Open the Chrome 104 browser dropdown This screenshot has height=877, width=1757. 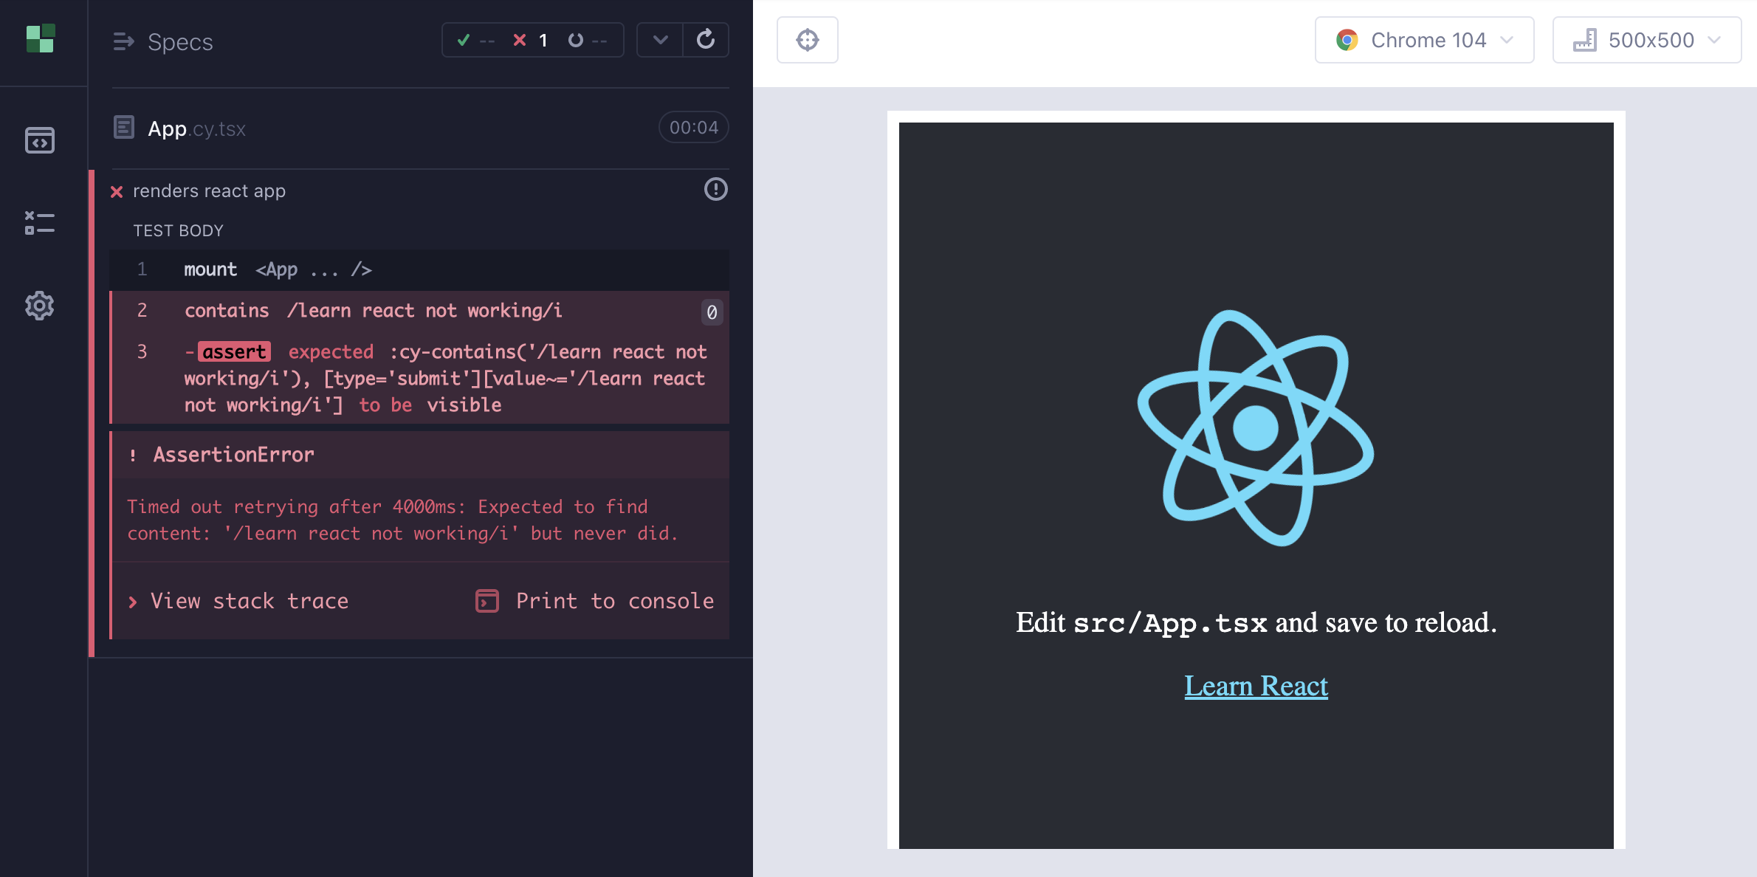pyautogui.click(x=1424, y=40)
